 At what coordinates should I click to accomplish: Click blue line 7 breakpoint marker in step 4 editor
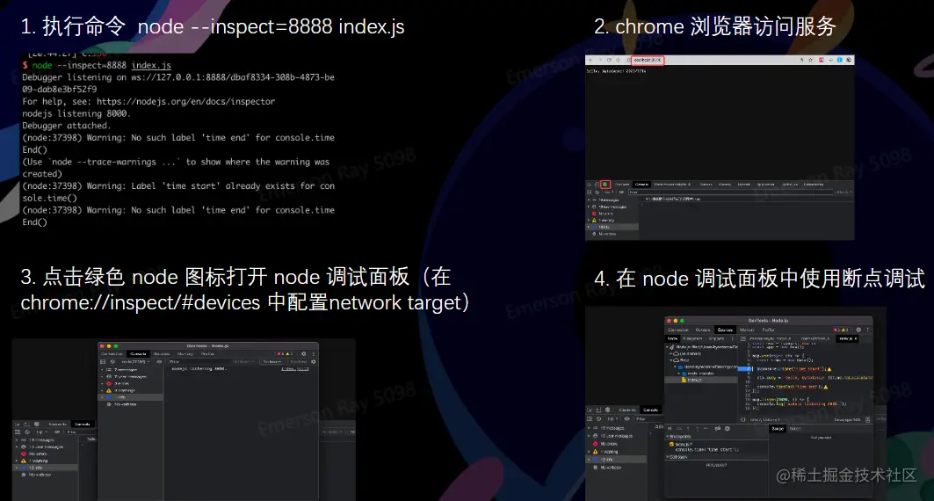[745, 369]
